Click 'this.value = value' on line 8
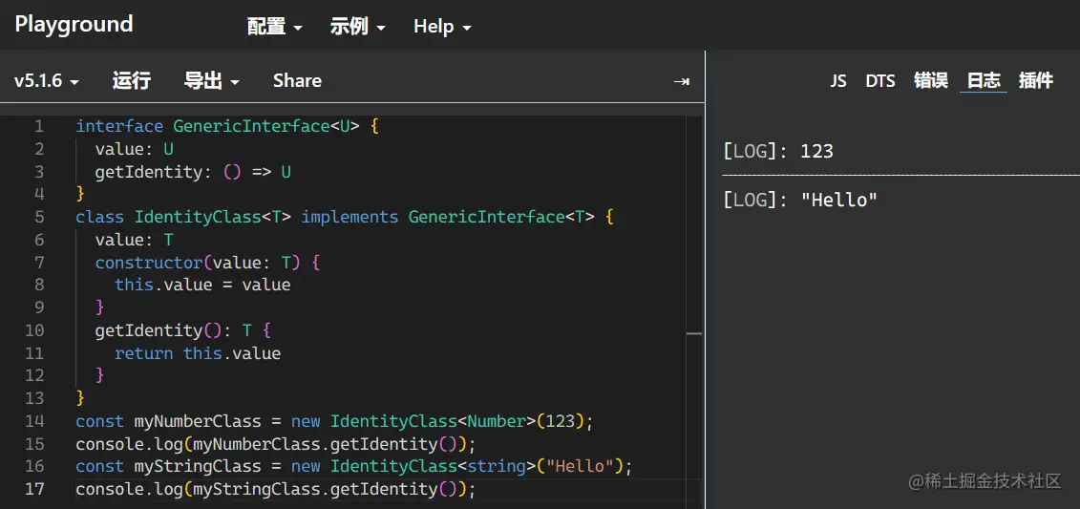Screen dimensions: 1080x509 coord(202,286)
